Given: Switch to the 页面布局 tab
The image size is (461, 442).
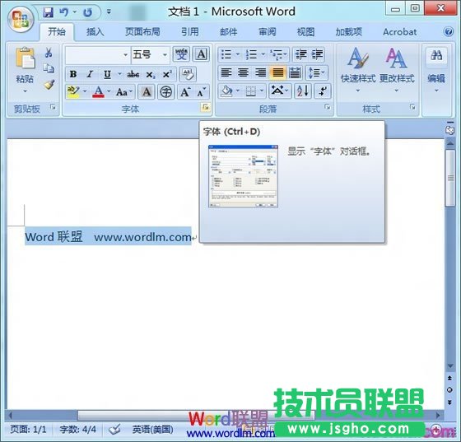Looking at the screenshot, I should (142, 31).
